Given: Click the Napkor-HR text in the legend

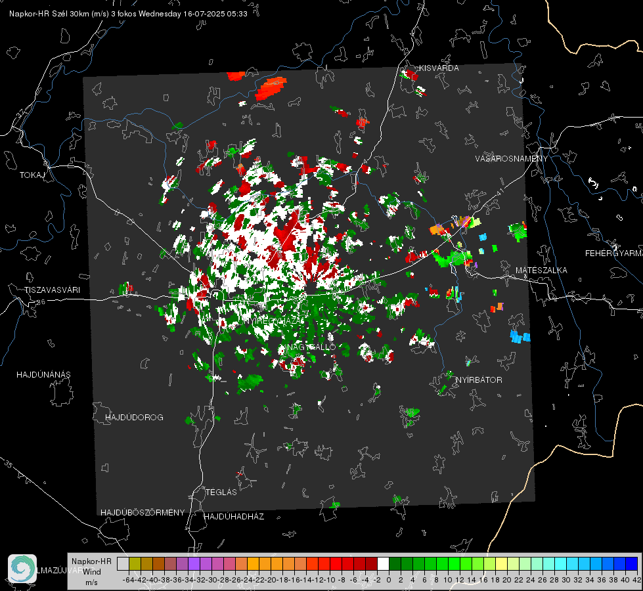Looking at the screenshot, I should [91, 561].
